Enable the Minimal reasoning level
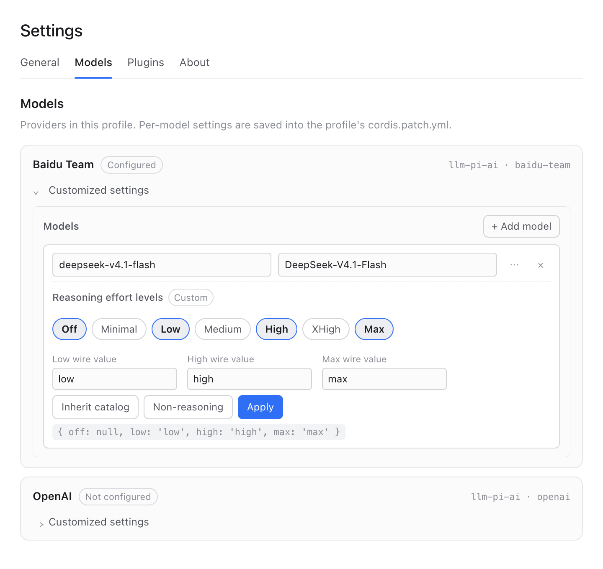603x569 pixels. tap(119, 329)
